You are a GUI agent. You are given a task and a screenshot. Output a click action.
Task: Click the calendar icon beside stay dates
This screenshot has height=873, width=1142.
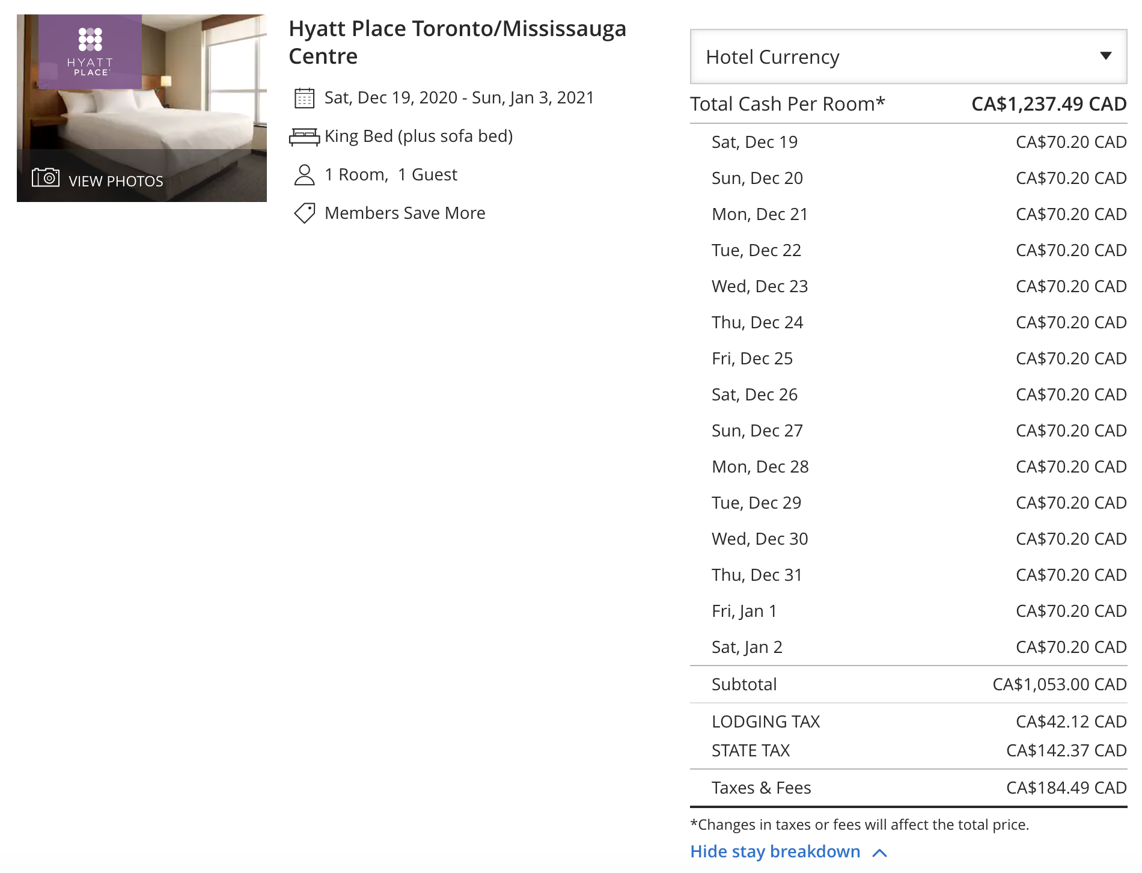pos(304,98)
